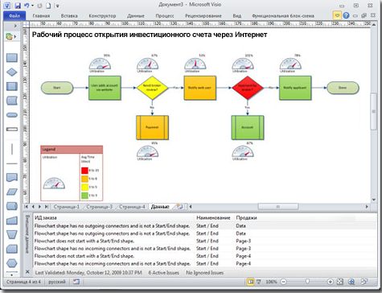The width and height of the screenshot is (382, 293).
Task: Select the Manual input shape in stencil
Action: 12,221
